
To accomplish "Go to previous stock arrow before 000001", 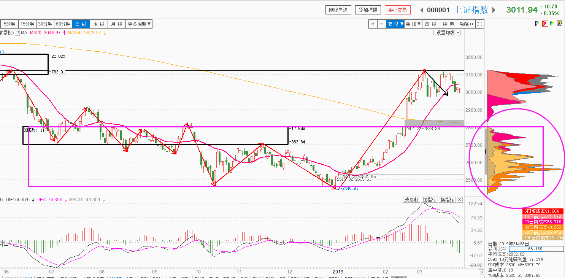I will (x=422, y=10).
